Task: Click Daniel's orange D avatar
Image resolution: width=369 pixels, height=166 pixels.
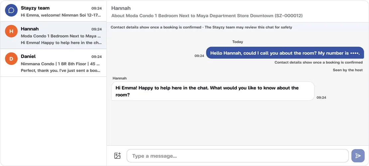Action: [11, 59]
